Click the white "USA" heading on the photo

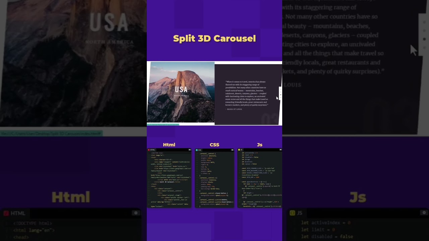click(x=181, y=89)
